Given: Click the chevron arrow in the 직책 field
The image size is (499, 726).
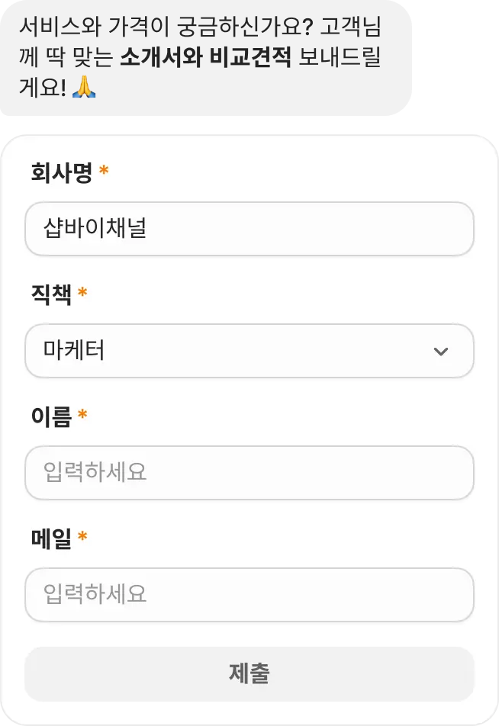Looking at the screenshot, I should tap(440, 352).
